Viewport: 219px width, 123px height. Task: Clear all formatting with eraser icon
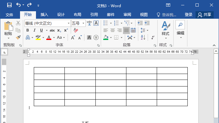[76, 30]
